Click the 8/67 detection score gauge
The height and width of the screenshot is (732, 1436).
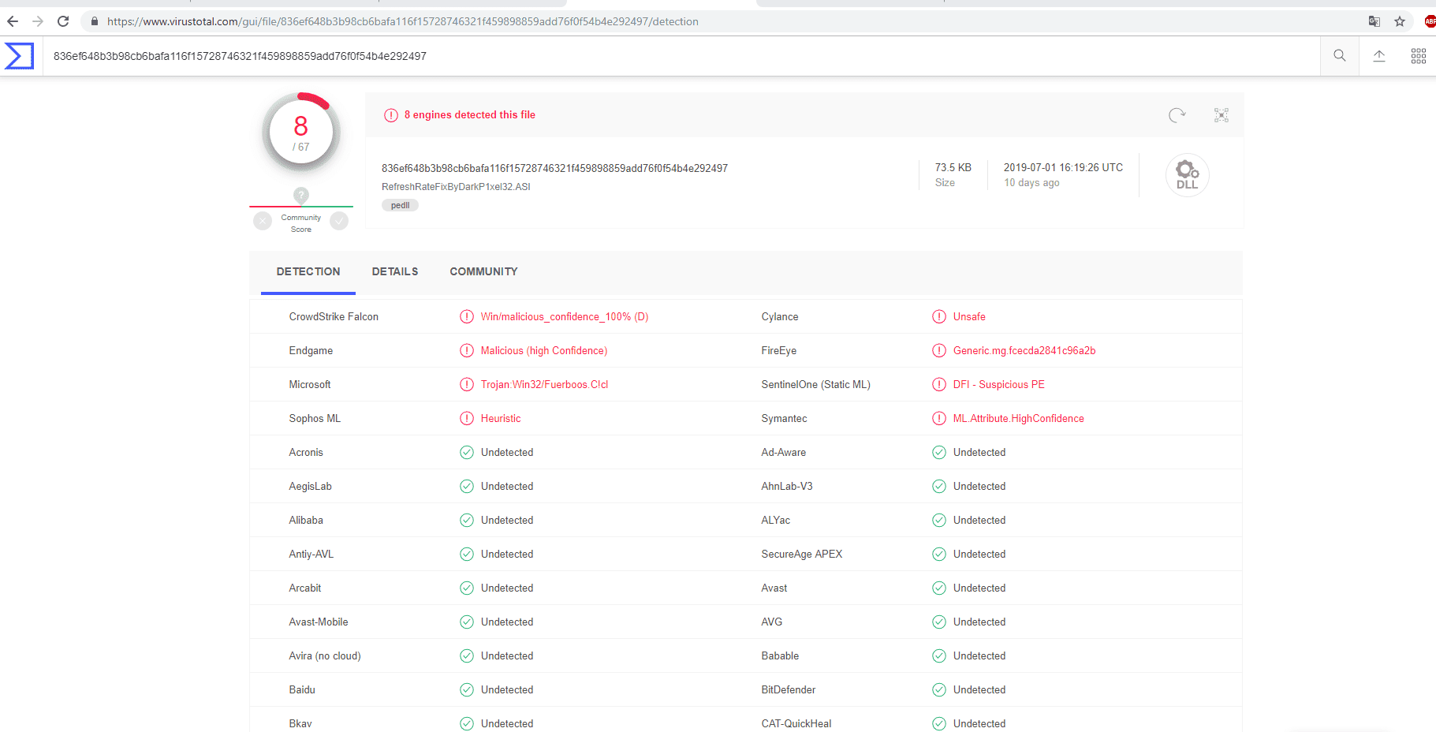pyautogui.click(x=301, y=133)
